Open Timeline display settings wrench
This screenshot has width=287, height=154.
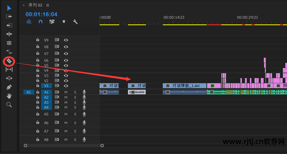tap(75, 22)
